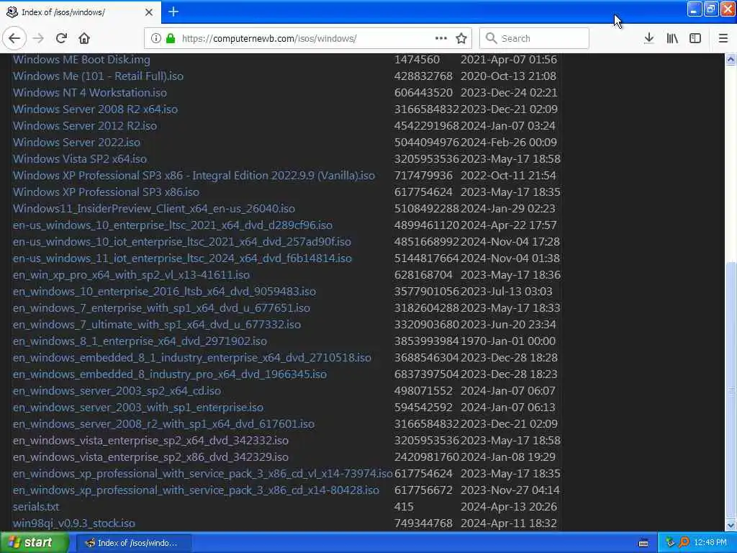
Task: Open the Library bookshelf icon
Action: click(672, 38)
